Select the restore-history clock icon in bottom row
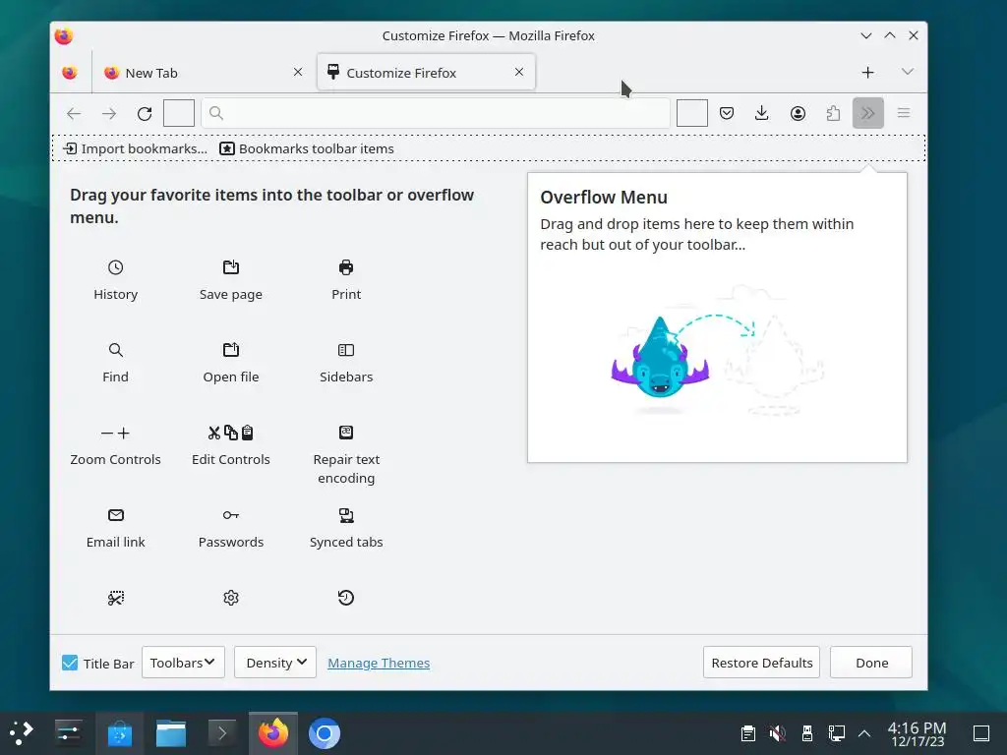1007x755 pixels. [x=346, y=598]
